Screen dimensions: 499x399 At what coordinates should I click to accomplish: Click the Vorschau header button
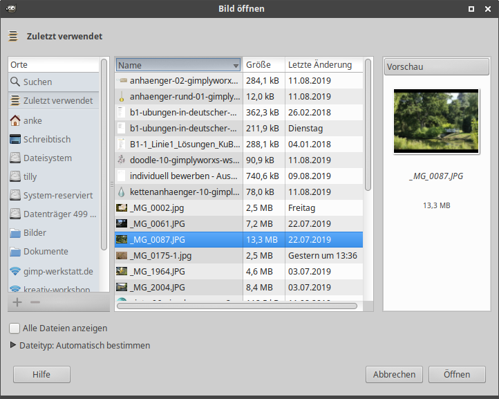(437, 66)
